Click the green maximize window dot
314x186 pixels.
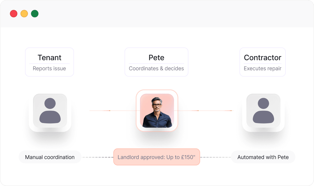click(x=35, y=14)
